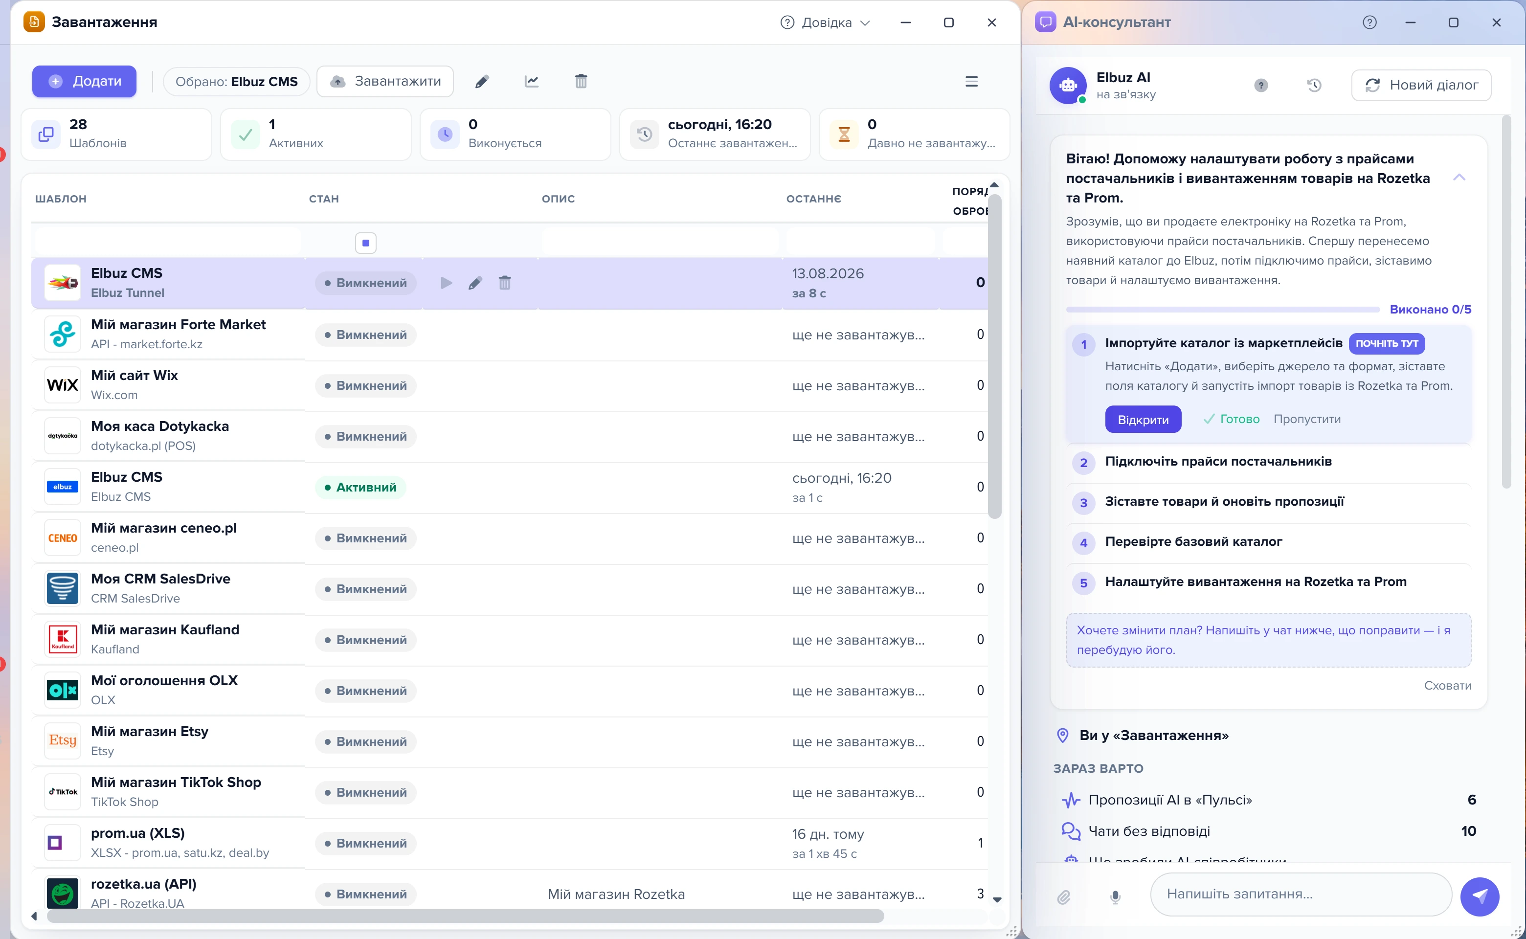Run the Elbuz CMS Tunnel template with the play icon
Screen dimensions: 1526x939
tap(446, 283)
